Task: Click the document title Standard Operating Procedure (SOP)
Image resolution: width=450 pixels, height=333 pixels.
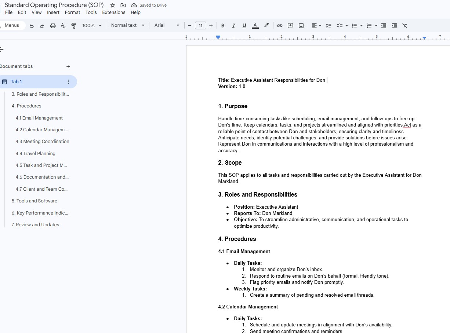Action: 54,5
